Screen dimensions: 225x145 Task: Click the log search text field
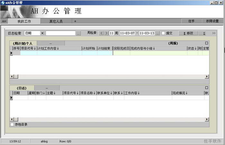tap(60, 33)
